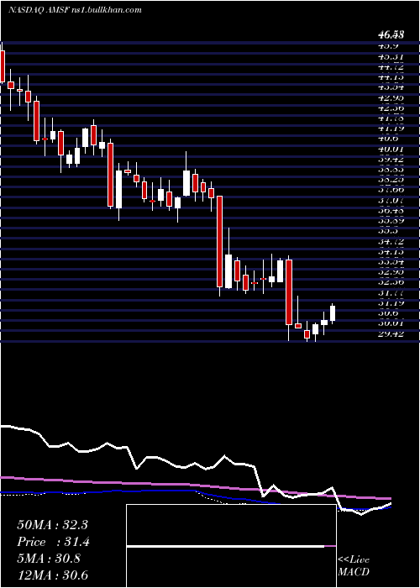Select the 40.01 price axis label

[x=391, y=150]
